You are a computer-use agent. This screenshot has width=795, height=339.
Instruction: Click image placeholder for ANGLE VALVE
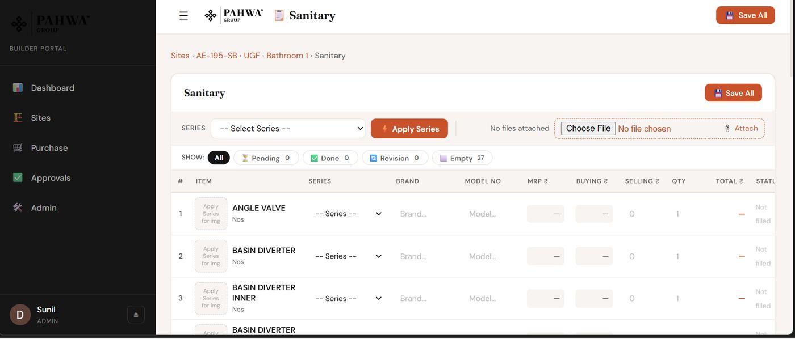pos(211,214)
